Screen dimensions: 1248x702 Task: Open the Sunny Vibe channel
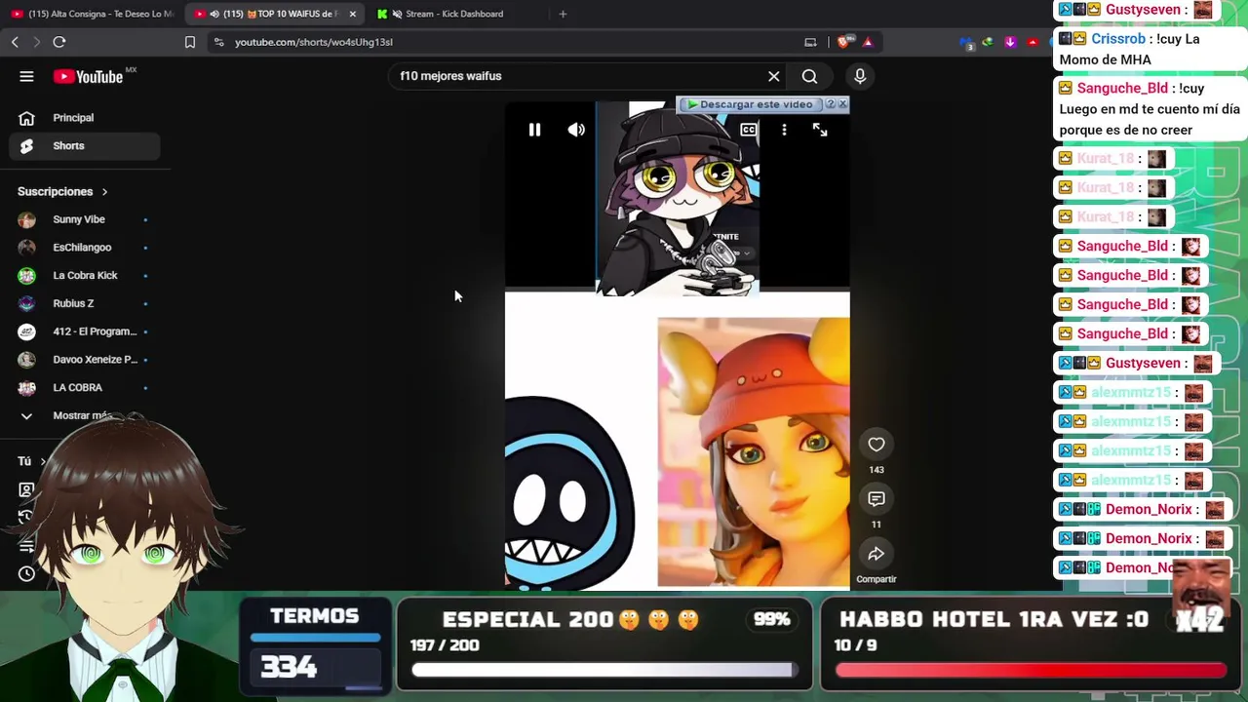[86, 220]
